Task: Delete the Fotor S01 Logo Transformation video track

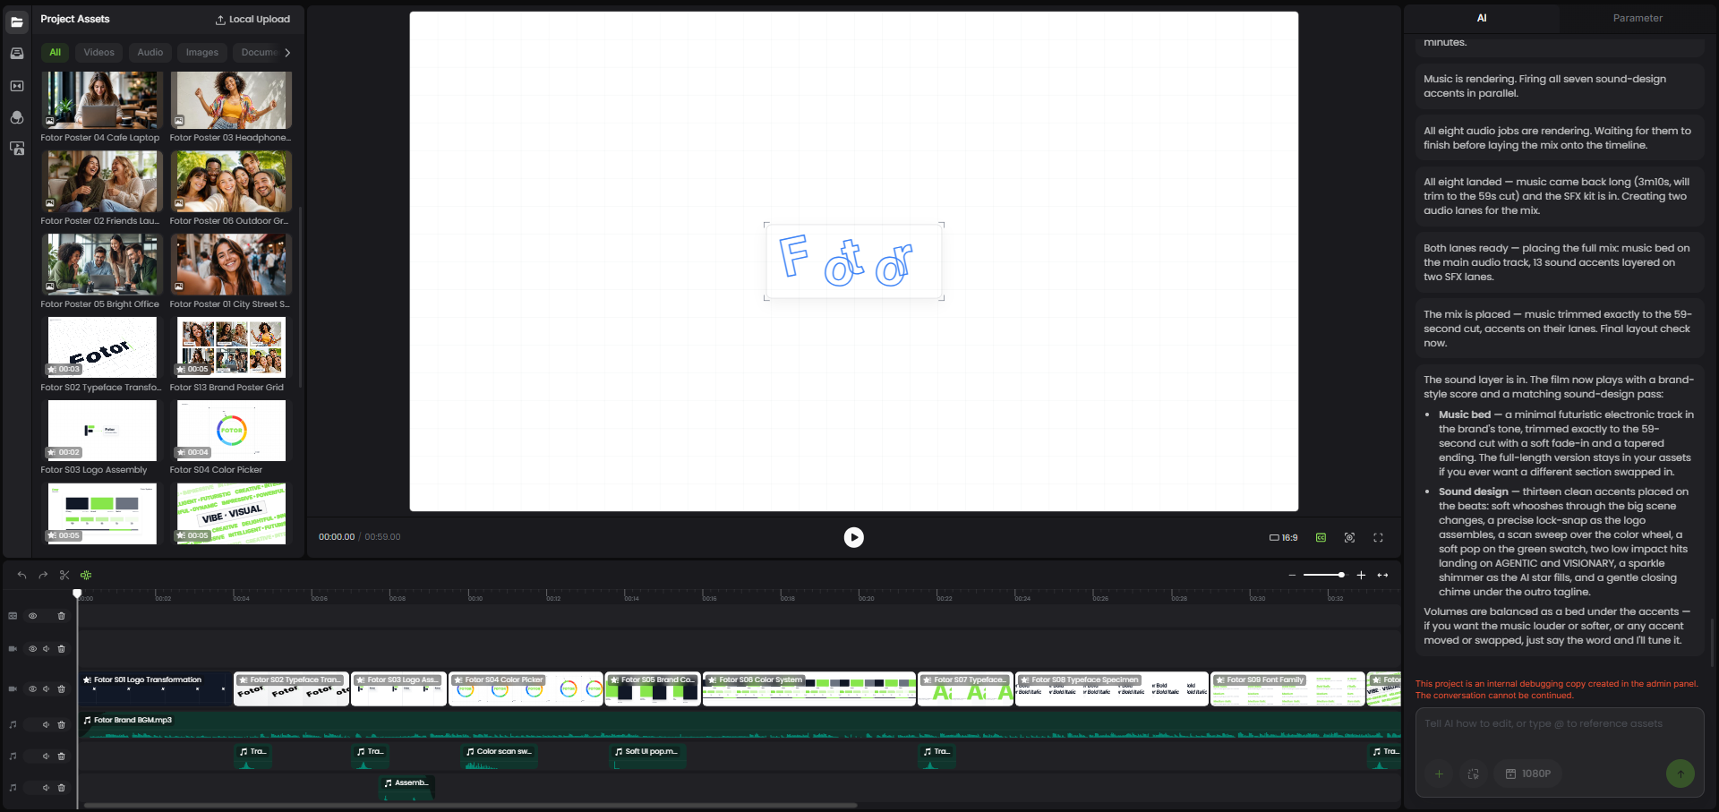Action: (x=61, y=688)
